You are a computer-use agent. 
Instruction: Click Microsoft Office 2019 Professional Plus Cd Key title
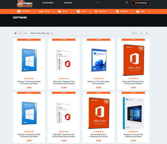click(x=98, y=136)
